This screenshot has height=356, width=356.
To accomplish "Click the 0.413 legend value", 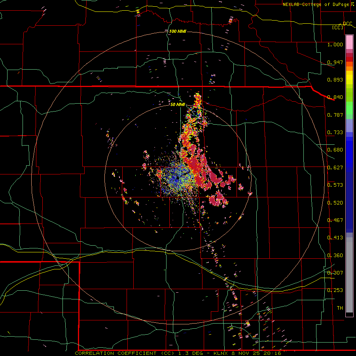I will tap(335, 238).
